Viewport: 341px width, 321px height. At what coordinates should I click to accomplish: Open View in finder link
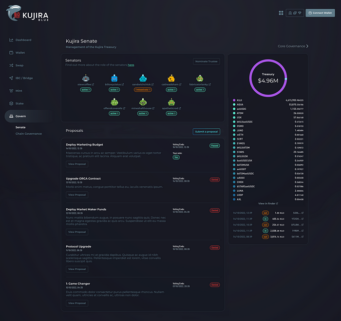(268, 203)
